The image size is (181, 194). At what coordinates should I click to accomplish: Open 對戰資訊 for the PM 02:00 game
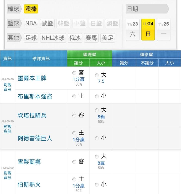[x=8, y=175]
